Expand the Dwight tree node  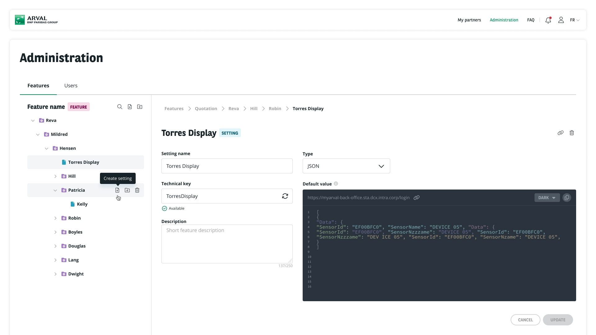click(x=55, y=274)
